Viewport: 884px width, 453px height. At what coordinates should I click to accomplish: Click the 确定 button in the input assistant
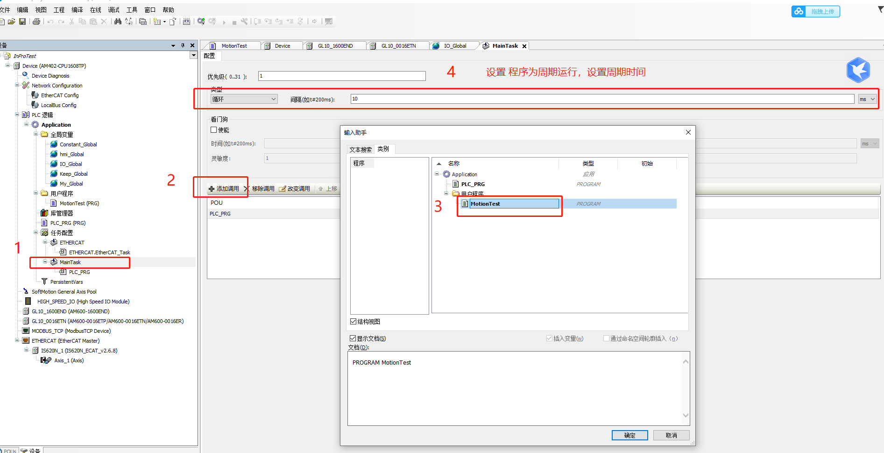[629, 435]
